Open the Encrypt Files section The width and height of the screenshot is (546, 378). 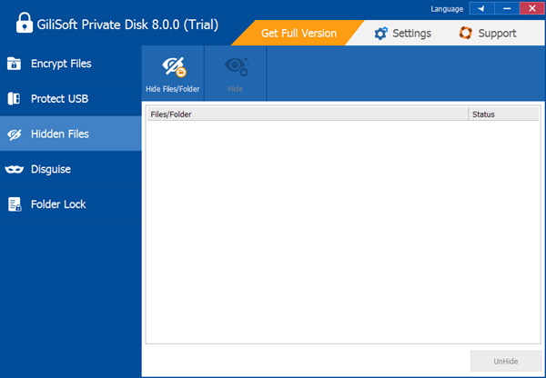70,64
